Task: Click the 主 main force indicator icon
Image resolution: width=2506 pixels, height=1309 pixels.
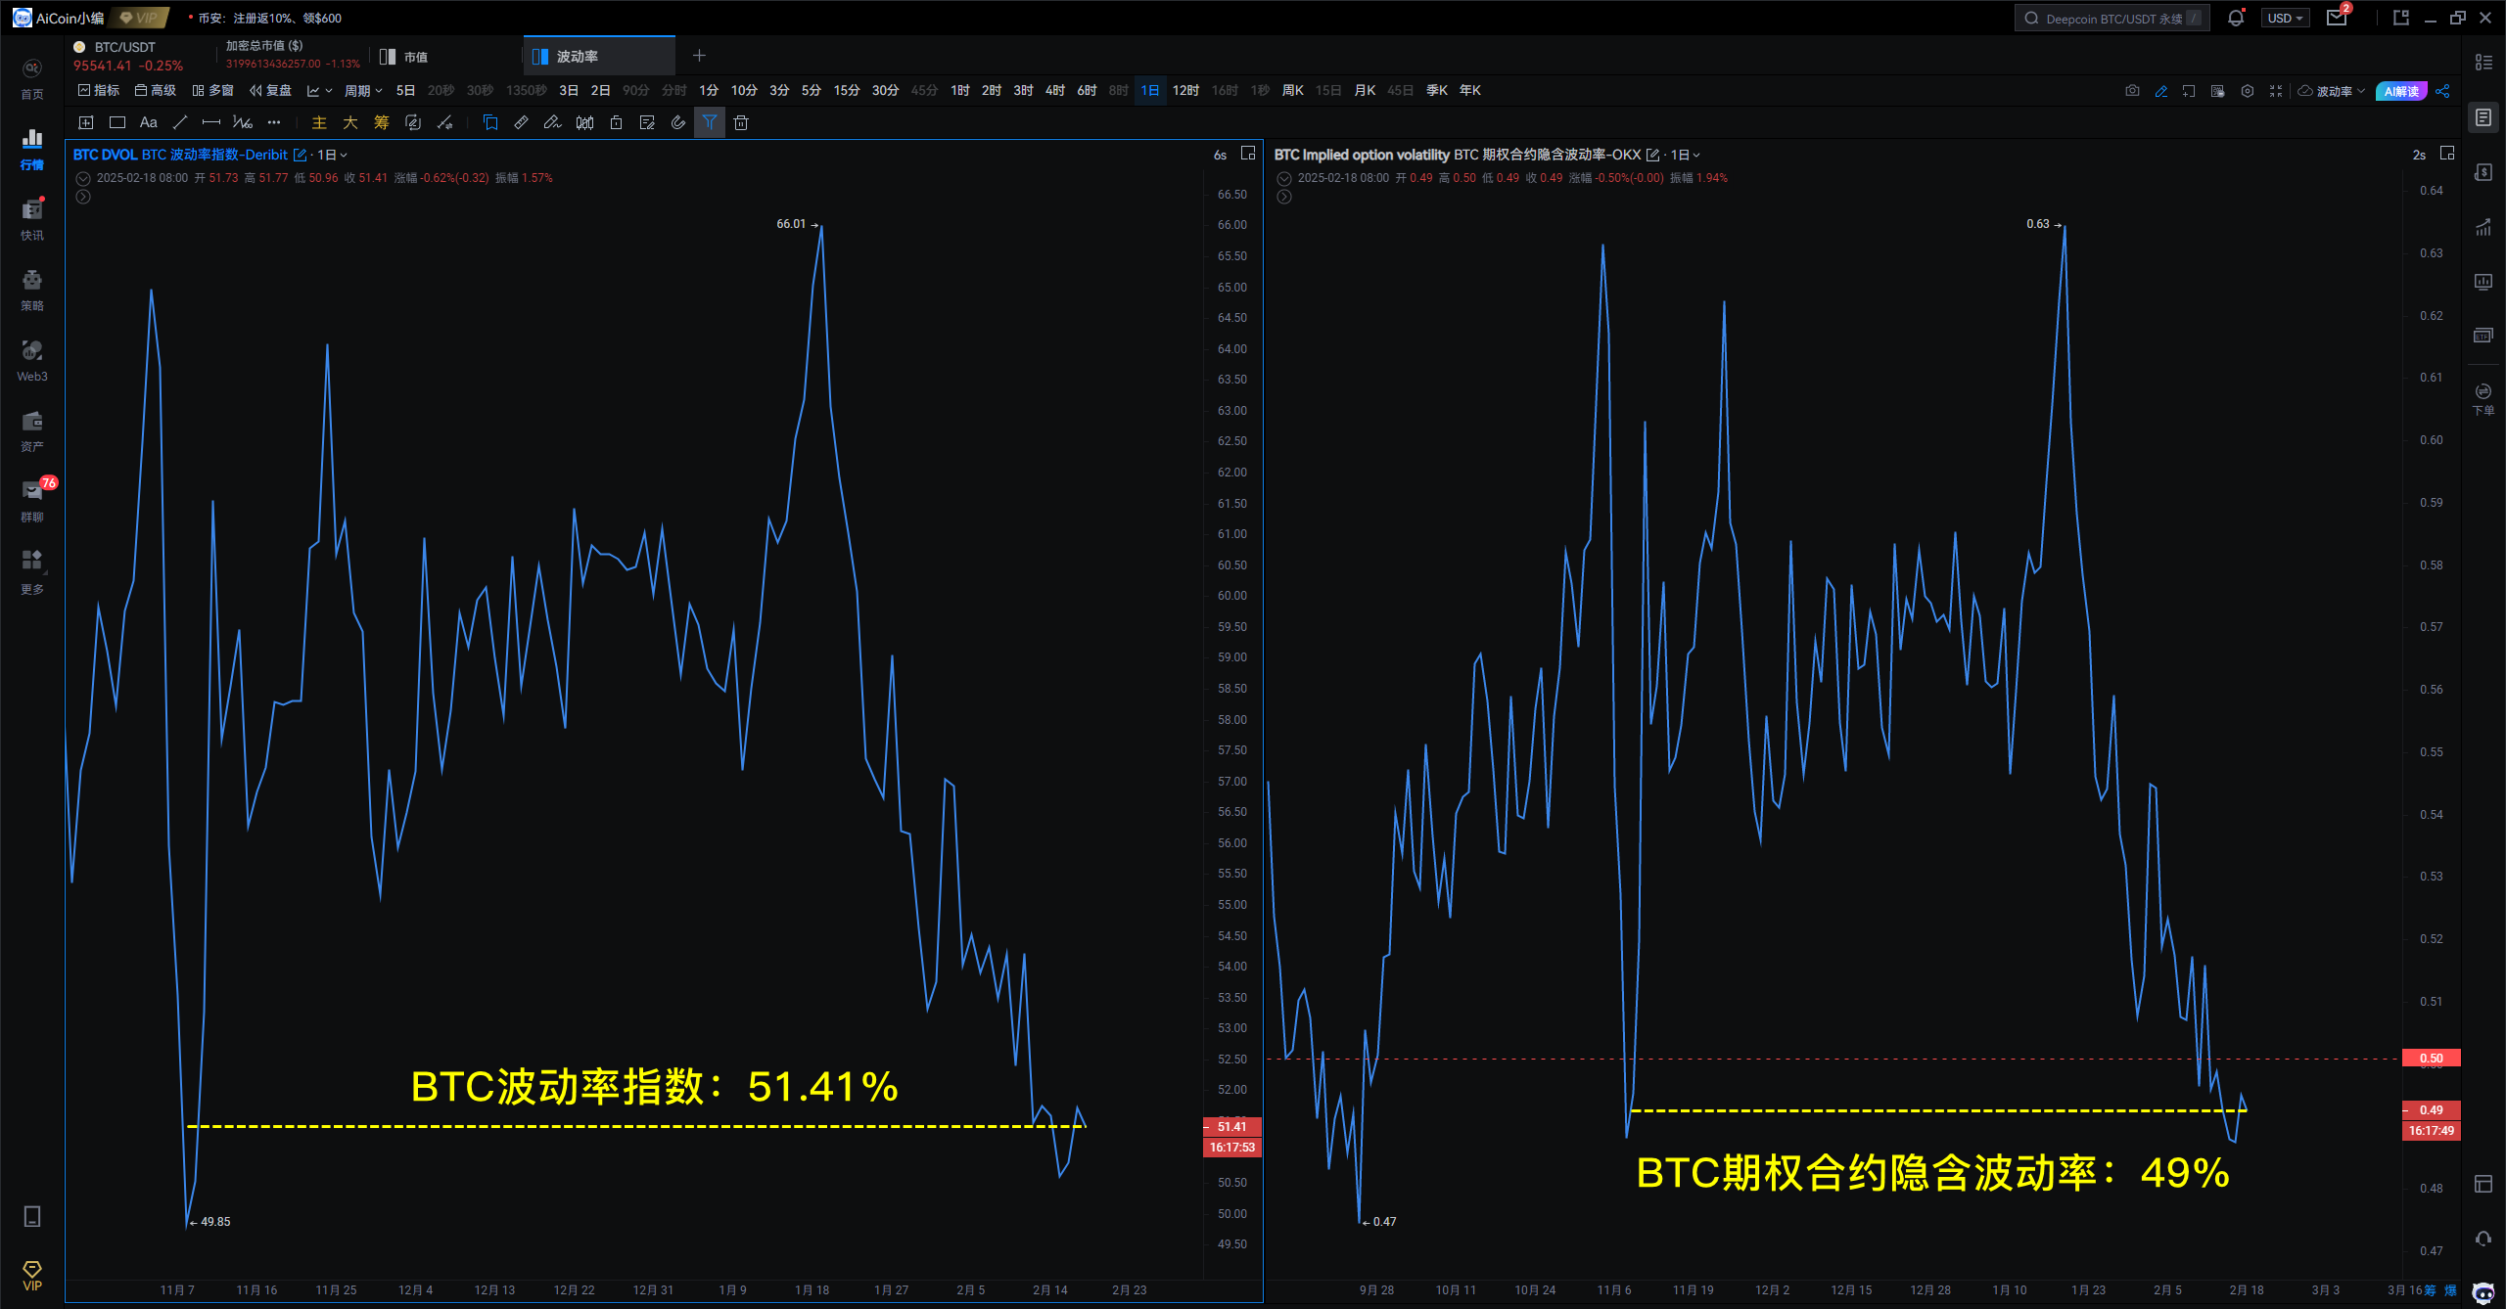Action: (319, 122)
